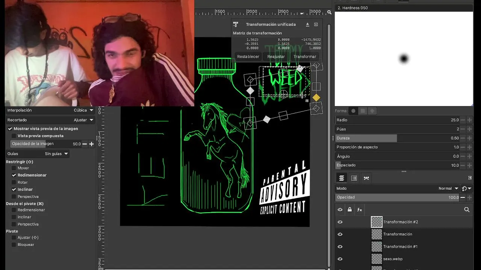
Task: Select the sexo.webp layer thumbnail
Action: point(377,259)
